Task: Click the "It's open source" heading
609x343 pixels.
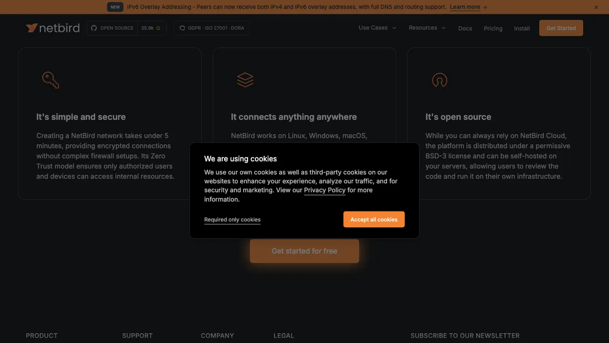Action: pos(458,117)
